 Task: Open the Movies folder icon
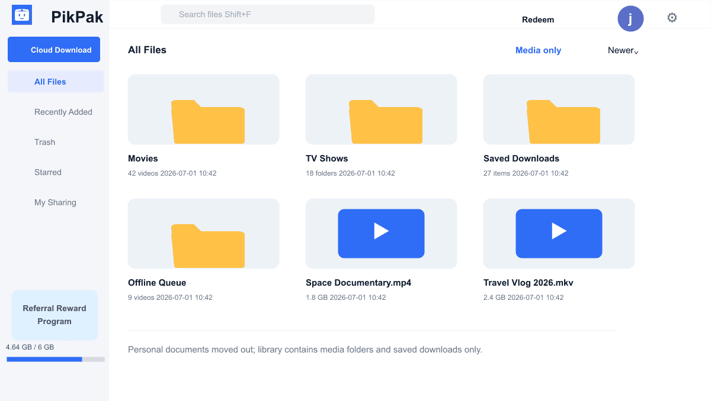[x=208, y=122]
